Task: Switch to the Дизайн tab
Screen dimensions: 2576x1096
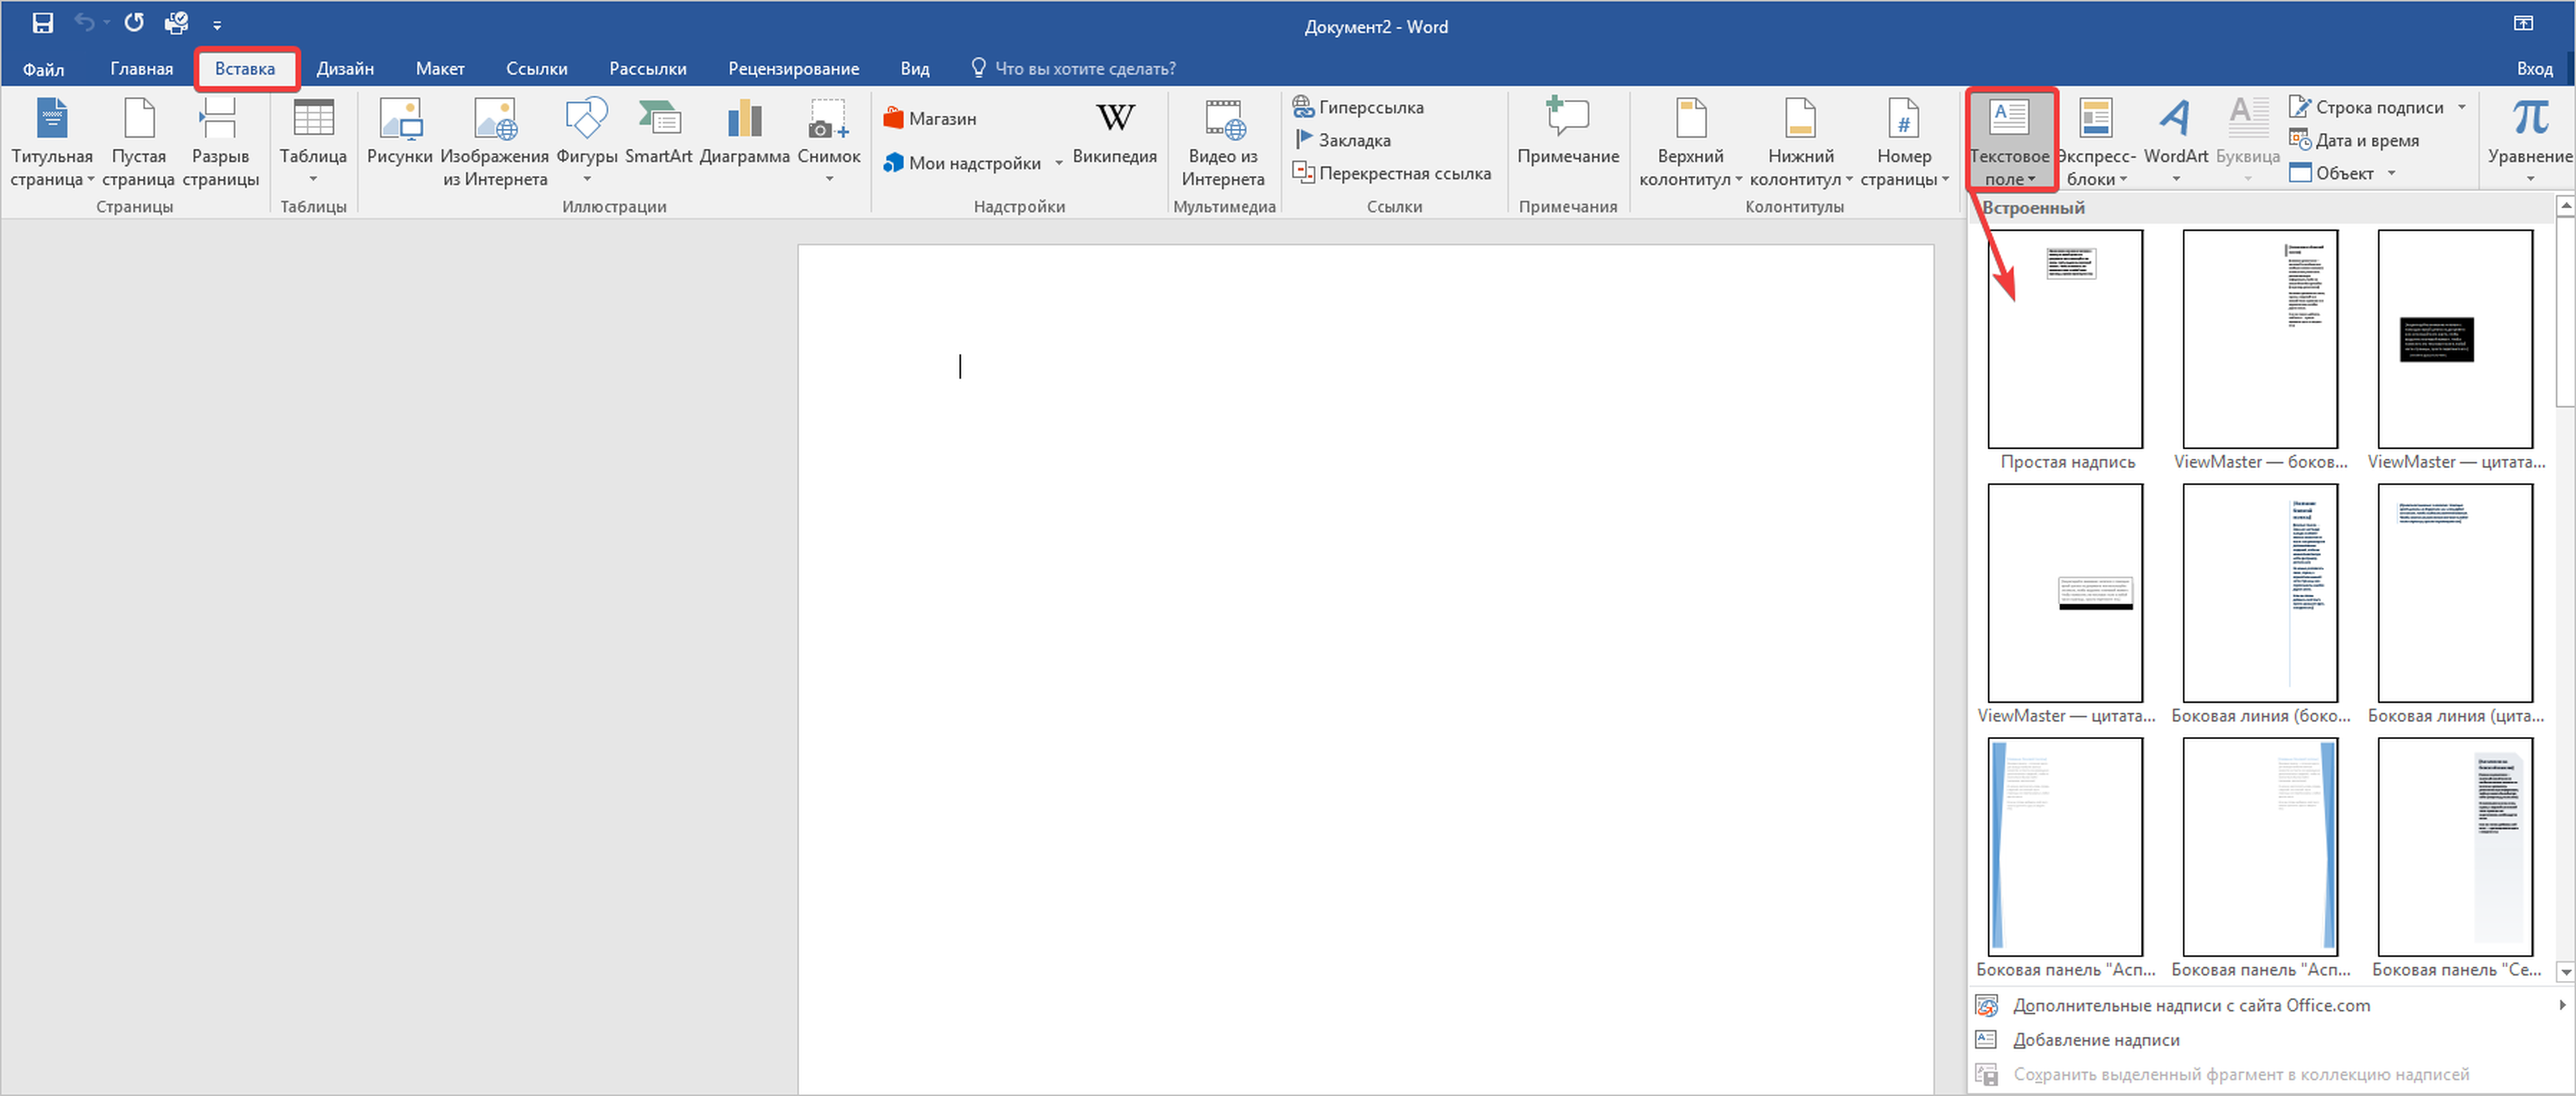Action: pyautogui.click(x=345, y=69)
